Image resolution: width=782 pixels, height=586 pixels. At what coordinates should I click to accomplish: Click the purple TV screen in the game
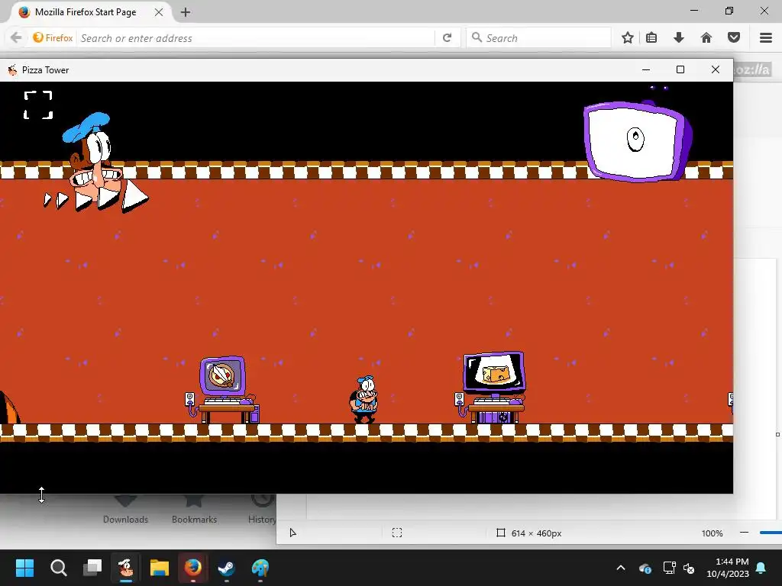pyautogui.click(x=637, y=141)
